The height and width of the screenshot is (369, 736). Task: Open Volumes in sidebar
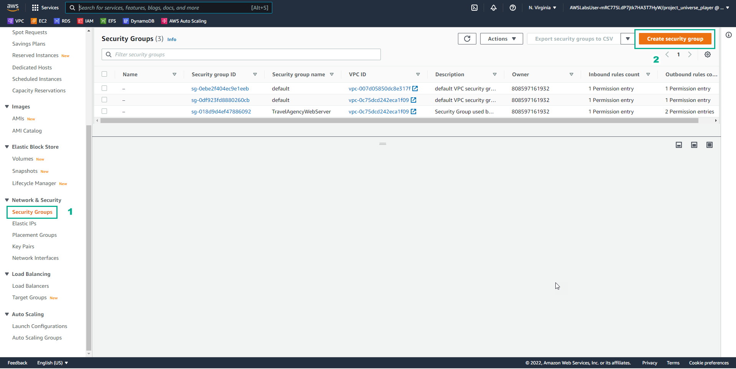pos(23,159)
